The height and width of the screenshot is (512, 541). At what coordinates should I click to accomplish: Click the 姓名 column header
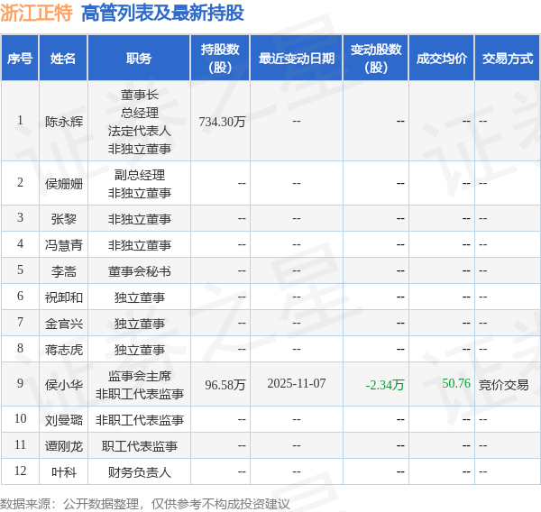[63, 59]
